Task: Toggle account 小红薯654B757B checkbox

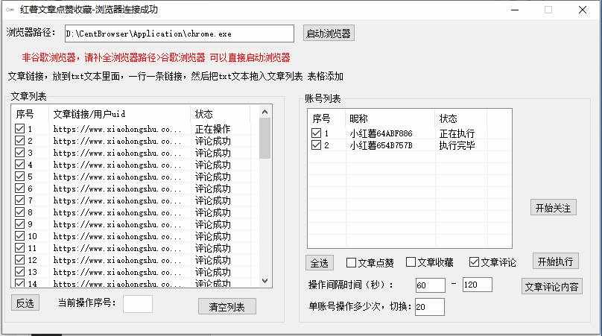Action: pyautogui.click(x=317, y=145)
